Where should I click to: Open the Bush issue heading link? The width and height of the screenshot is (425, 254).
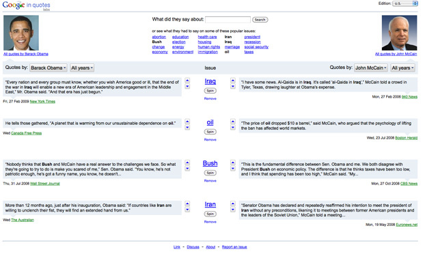[x=210, y=163]
